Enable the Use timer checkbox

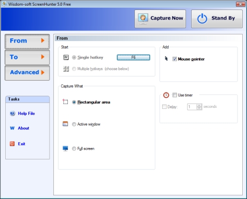pos(175,95)
